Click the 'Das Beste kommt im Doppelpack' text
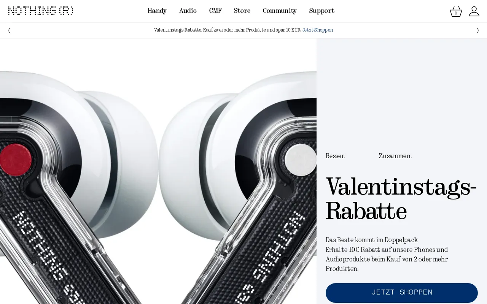This screenshot has height=304, width=487. (372, 240)
